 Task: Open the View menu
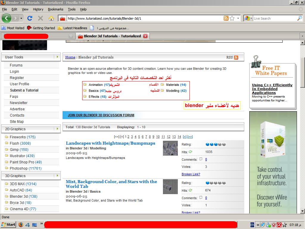coord(25,9)
